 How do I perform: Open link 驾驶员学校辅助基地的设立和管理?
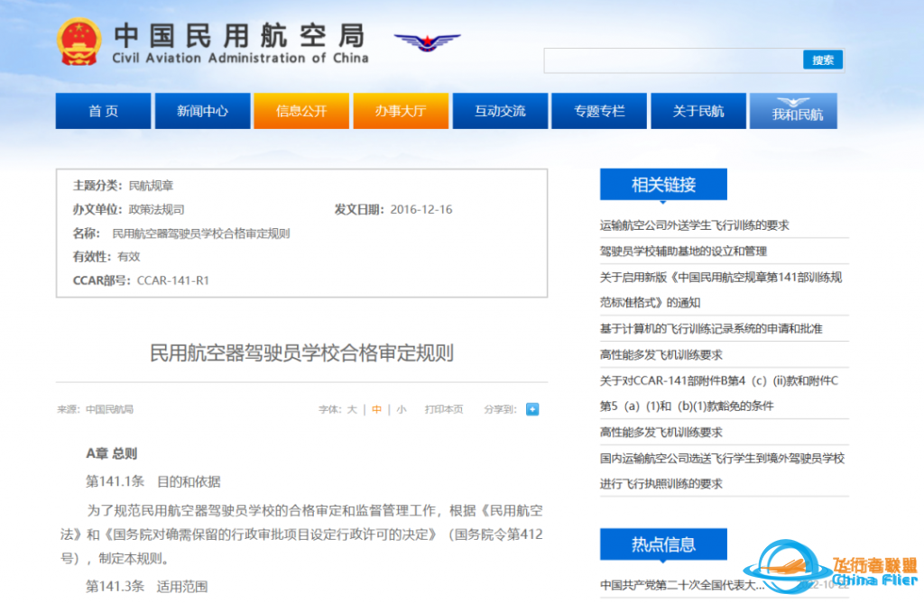tap(683, 251)
